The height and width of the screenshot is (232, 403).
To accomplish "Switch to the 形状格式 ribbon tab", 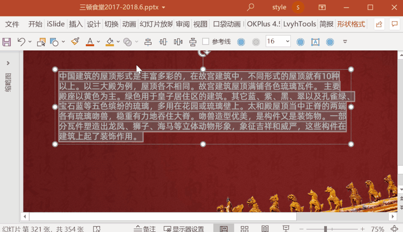I will [352, 24].
